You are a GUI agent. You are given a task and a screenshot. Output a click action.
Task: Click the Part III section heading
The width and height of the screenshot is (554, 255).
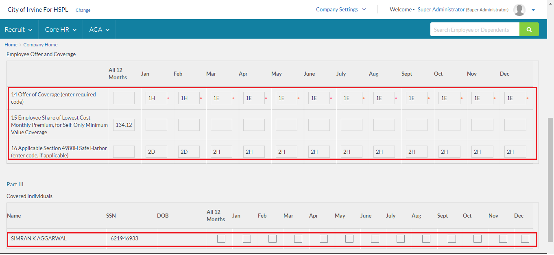15,184
